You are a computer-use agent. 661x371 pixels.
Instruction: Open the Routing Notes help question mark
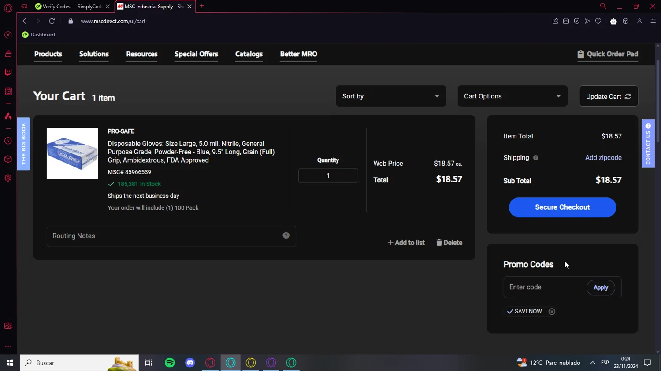(286, 236)
